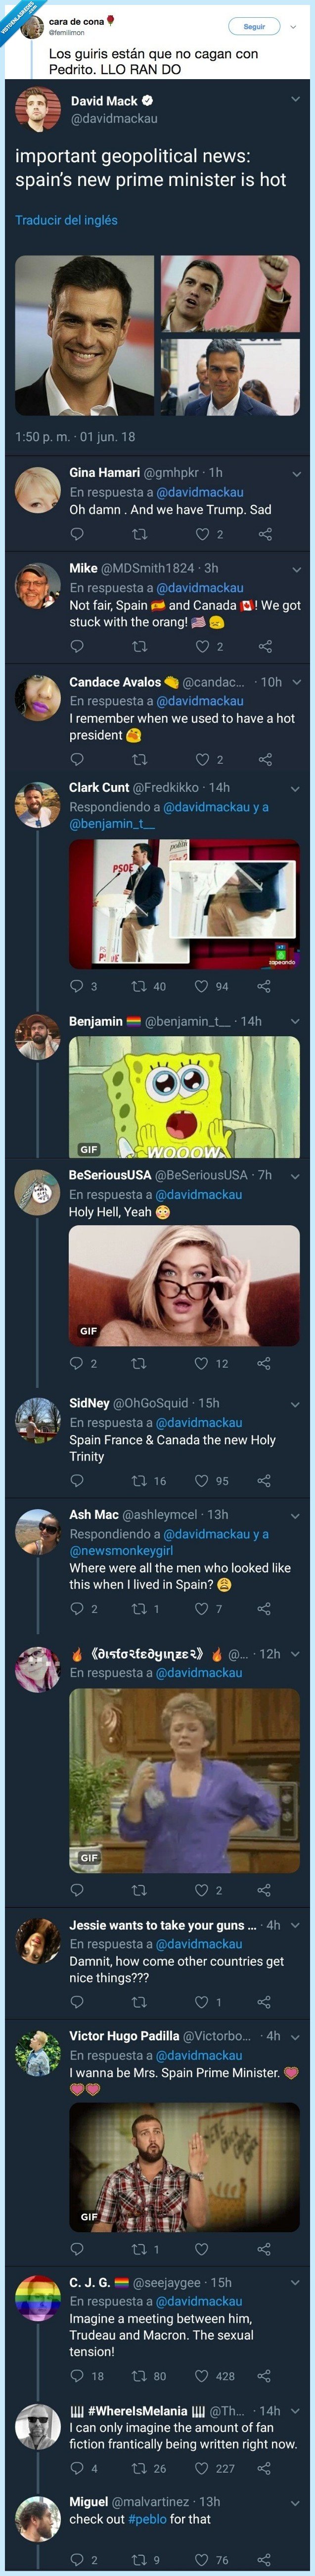Share Clark Cunt's tweet

(264, 986)
